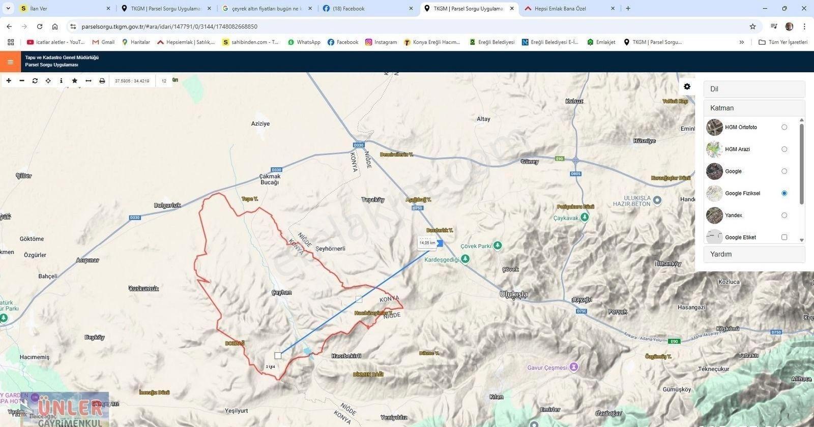Expand the Yardım panel

click(754, 254)
